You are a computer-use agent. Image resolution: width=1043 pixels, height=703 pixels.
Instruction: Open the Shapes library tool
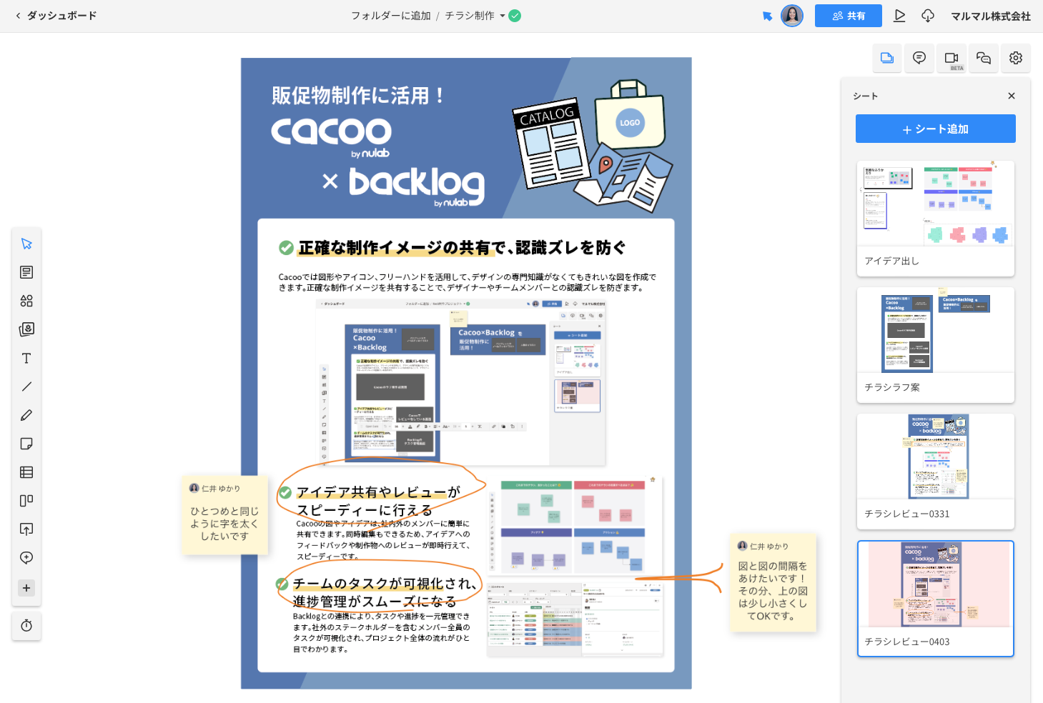[26, 301]
